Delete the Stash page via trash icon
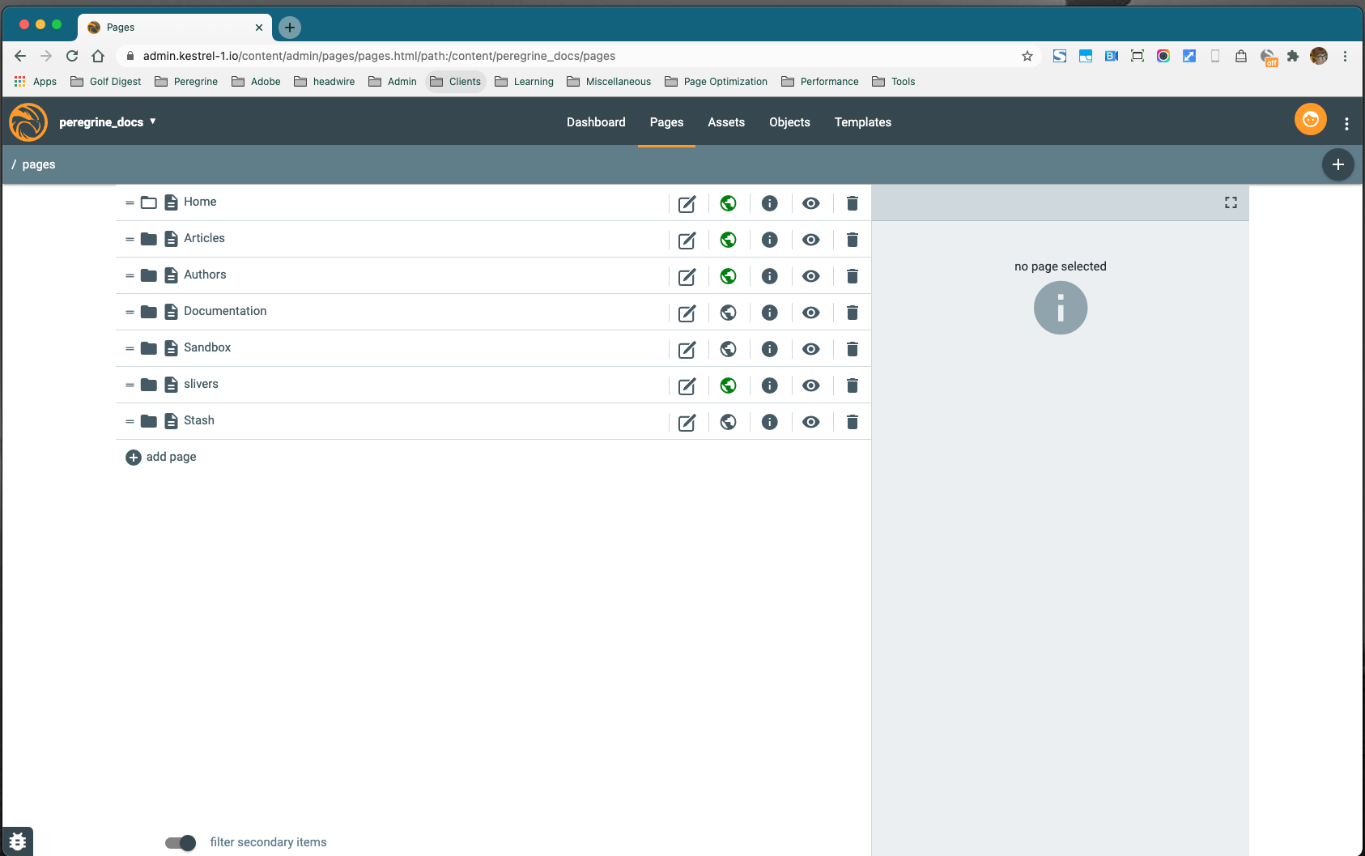1365x856 pixels. point(852,422)
